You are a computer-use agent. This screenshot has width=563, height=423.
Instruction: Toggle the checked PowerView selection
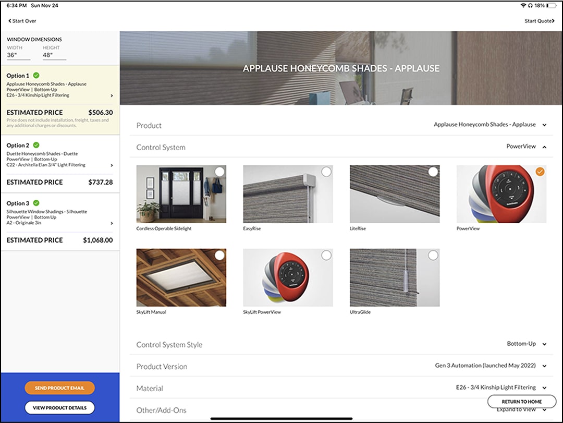pyautogui.click(x=540, y=172)
